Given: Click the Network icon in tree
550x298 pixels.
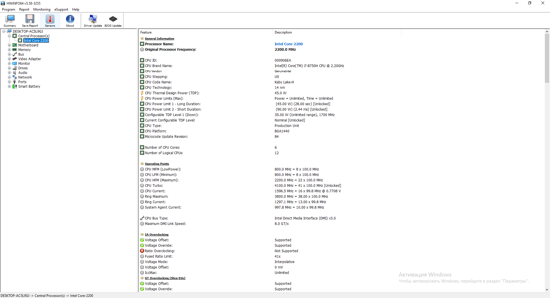Looking at the screenshot, I should pyautogui.click(x=15, y=77).
